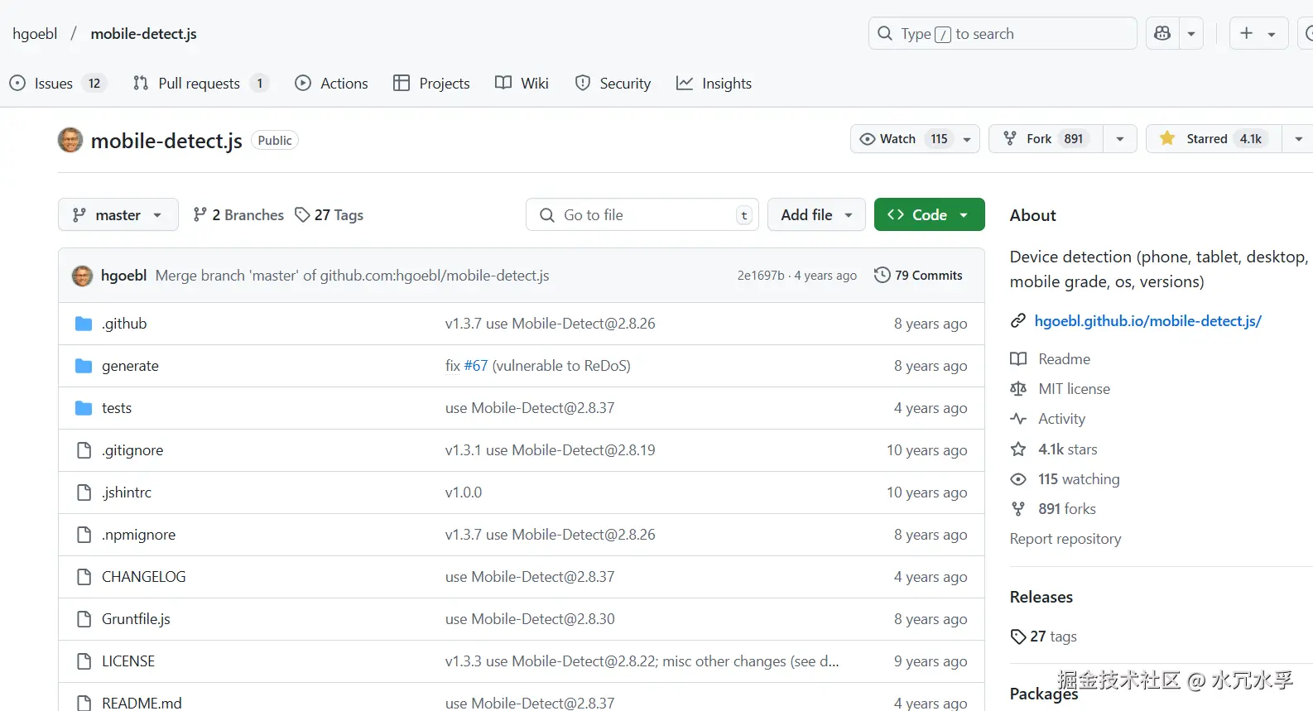Click the tag icon next to 27 Tags
The image size is (1313, 711).
click(302, 215)
